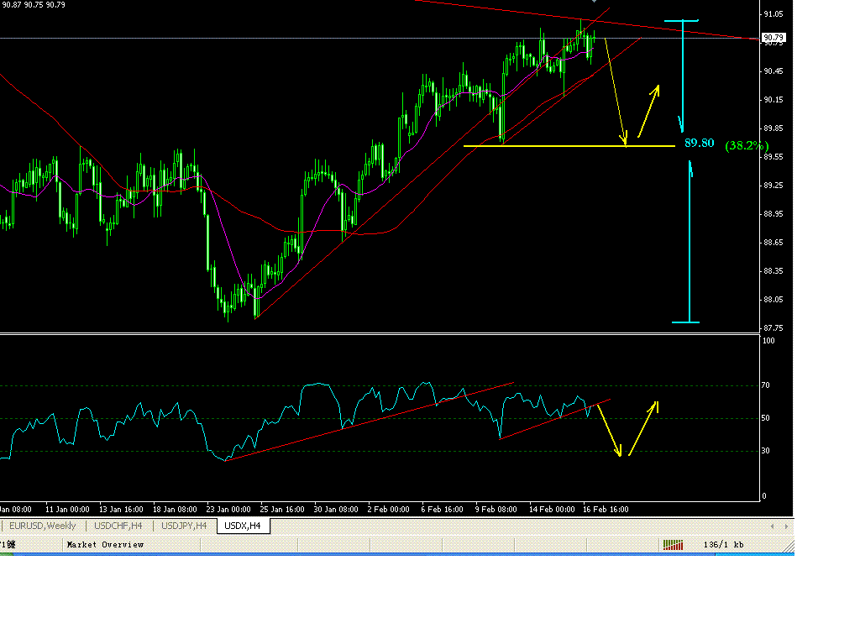Click the 23 Jan 00:00 time label
The height and width of the screenshot is (623, 860).
(228, 510)
